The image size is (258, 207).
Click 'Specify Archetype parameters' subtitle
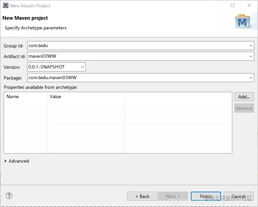click(35, 28)
